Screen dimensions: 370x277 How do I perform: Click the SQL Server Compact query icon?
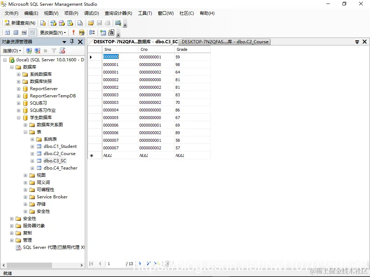[80, 23]
